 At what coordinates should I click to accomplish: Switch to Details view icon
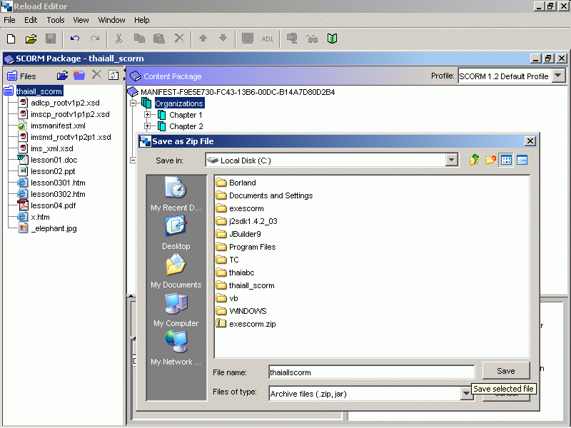[x=522, y=160]
